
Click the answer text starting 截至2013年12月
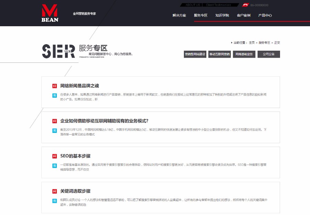tap(163, 132)
